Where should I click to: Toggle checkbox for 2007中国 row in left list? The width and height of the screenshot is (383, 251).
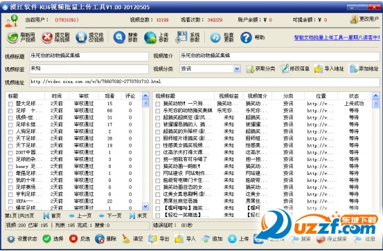coord(10,153)
